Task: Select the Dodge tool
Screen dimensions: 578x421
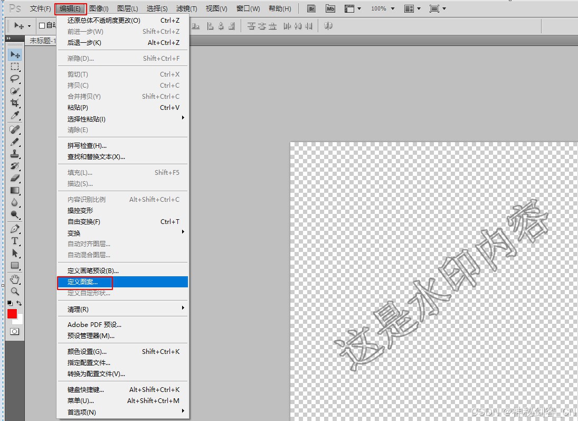Action: pyautogui.click(x=15, y=215)
